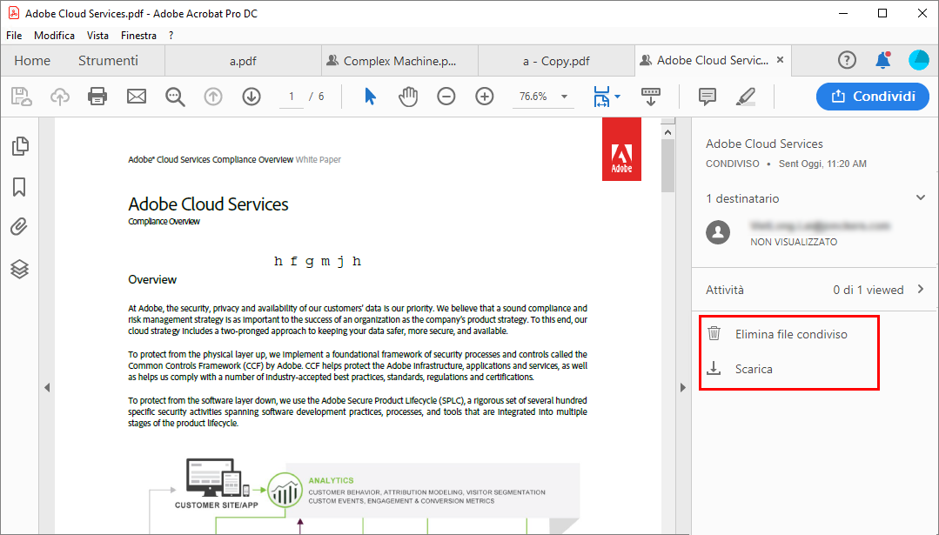
Task: Send file by email envelope icon
Action: point(137,97)
